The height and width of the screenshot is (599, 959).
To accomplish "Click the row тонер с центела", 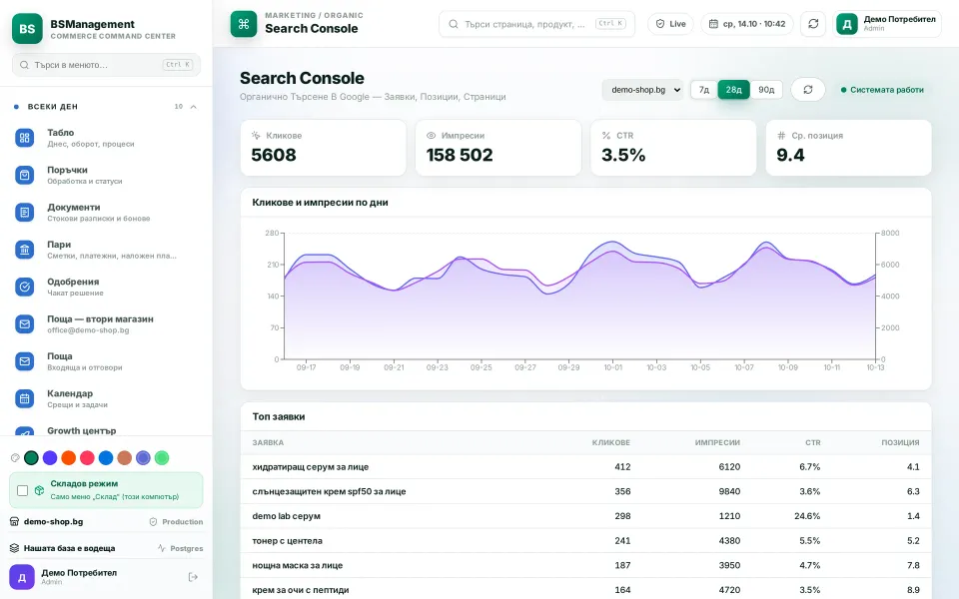I will [586, 541].
